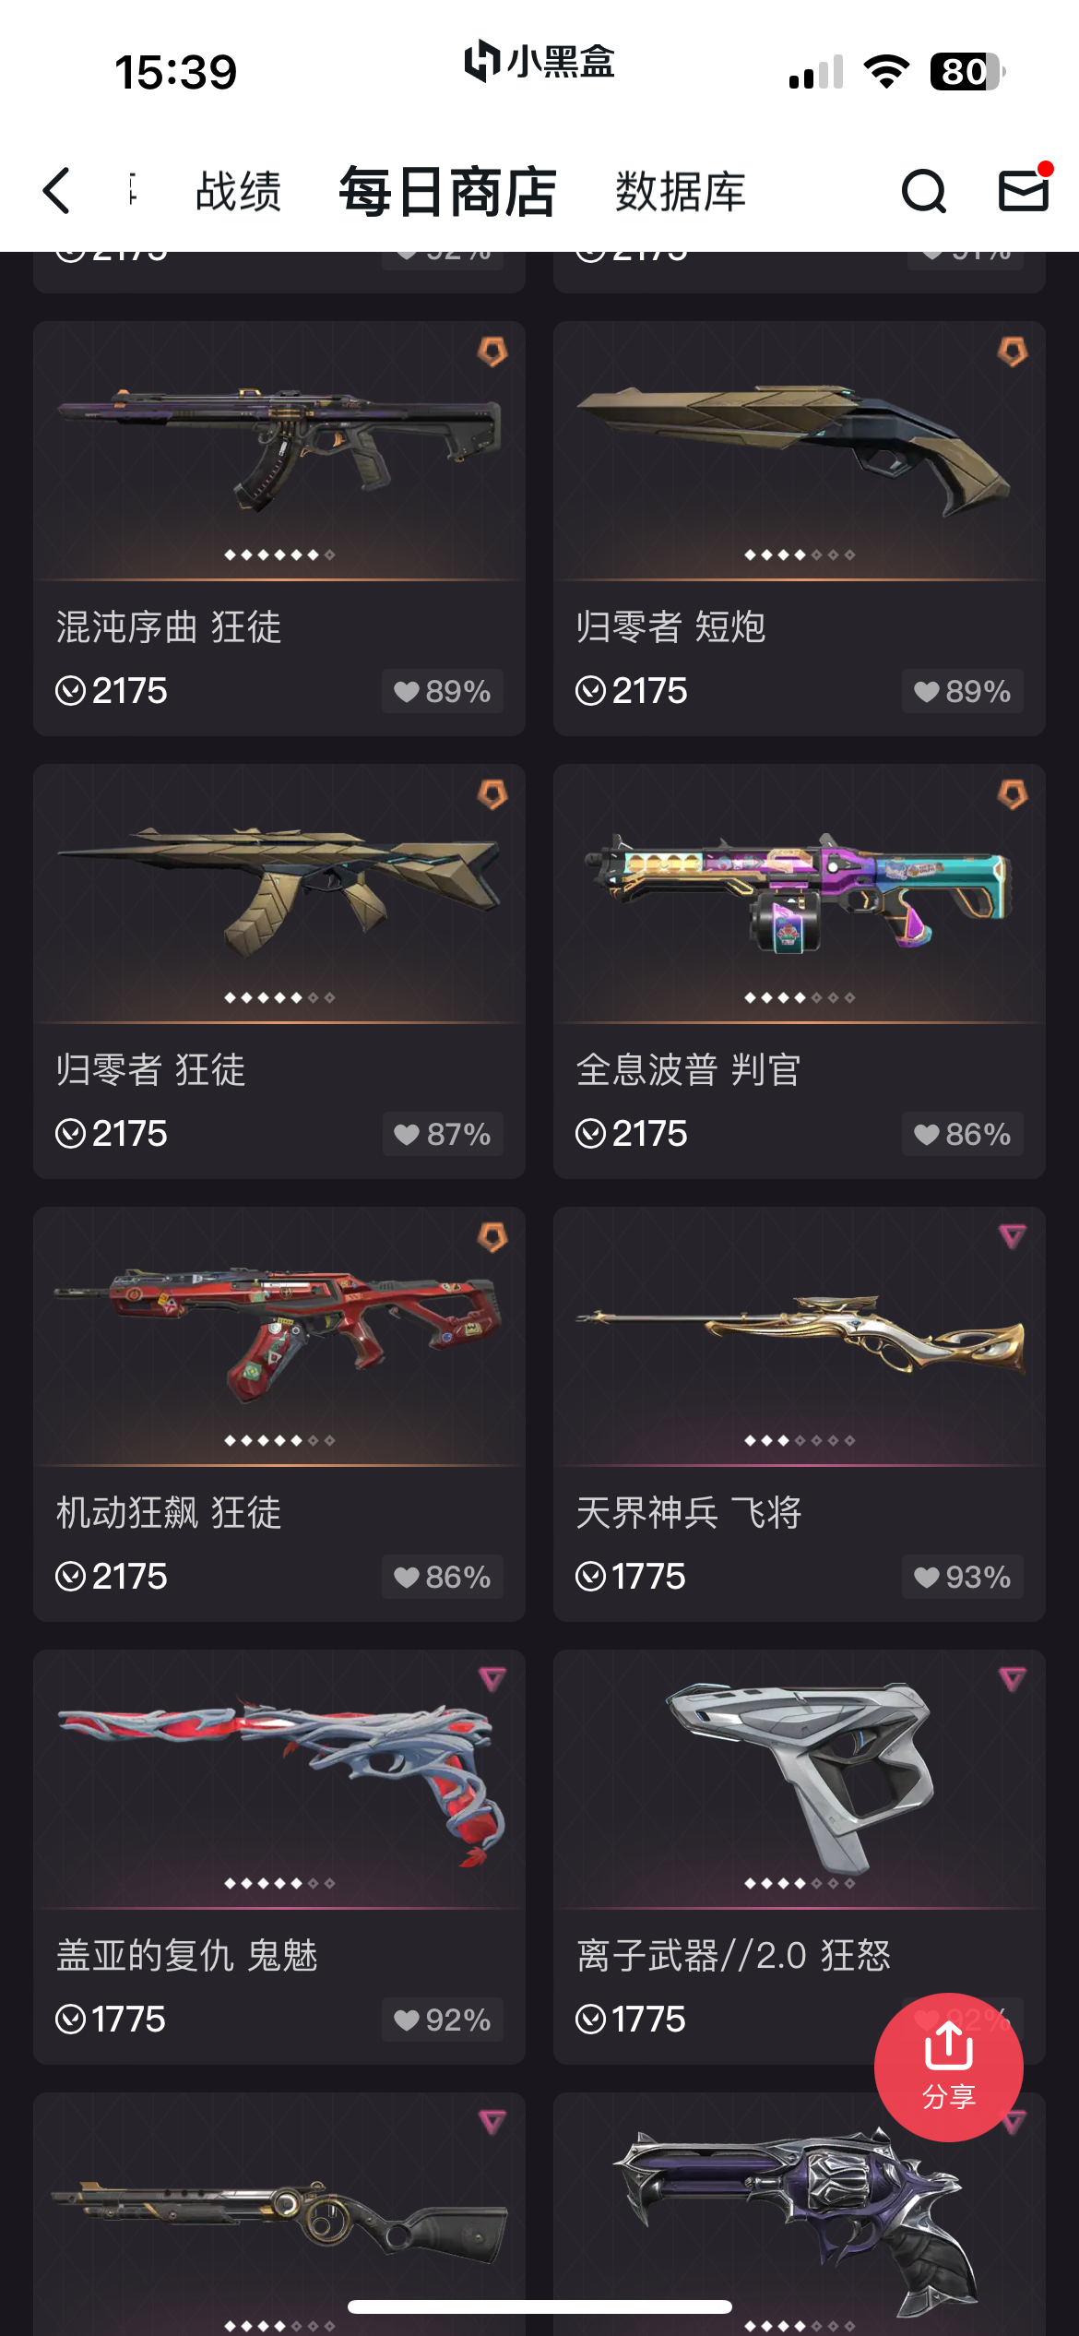The height and width of the screenshot is (2336, 1079).
Task: Click orange tier badge on 机动狂飙 狂徒
Action: (x=492, y=1237)
